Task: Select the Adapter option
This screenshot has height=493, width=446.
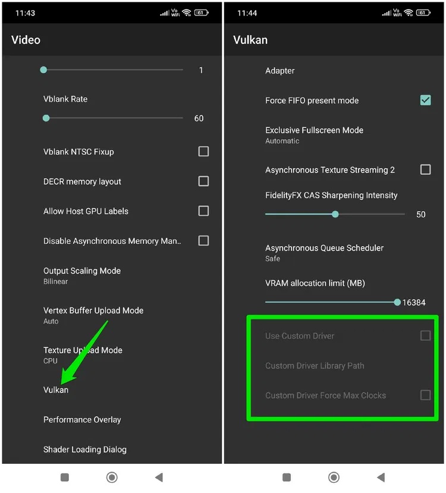Action: pyautogui.click(x=279, y=70)
